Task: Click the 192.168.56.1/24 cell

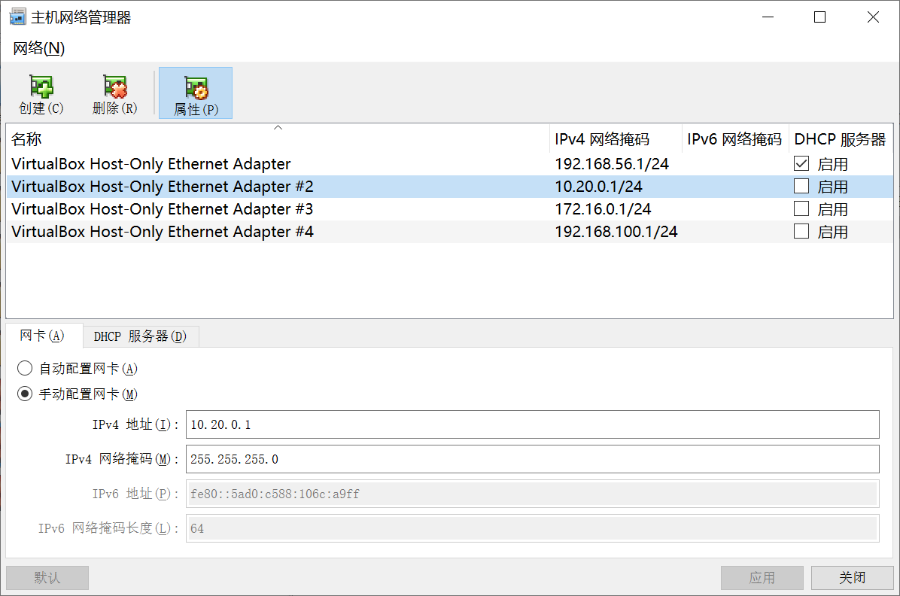Action: coord(612,164)
